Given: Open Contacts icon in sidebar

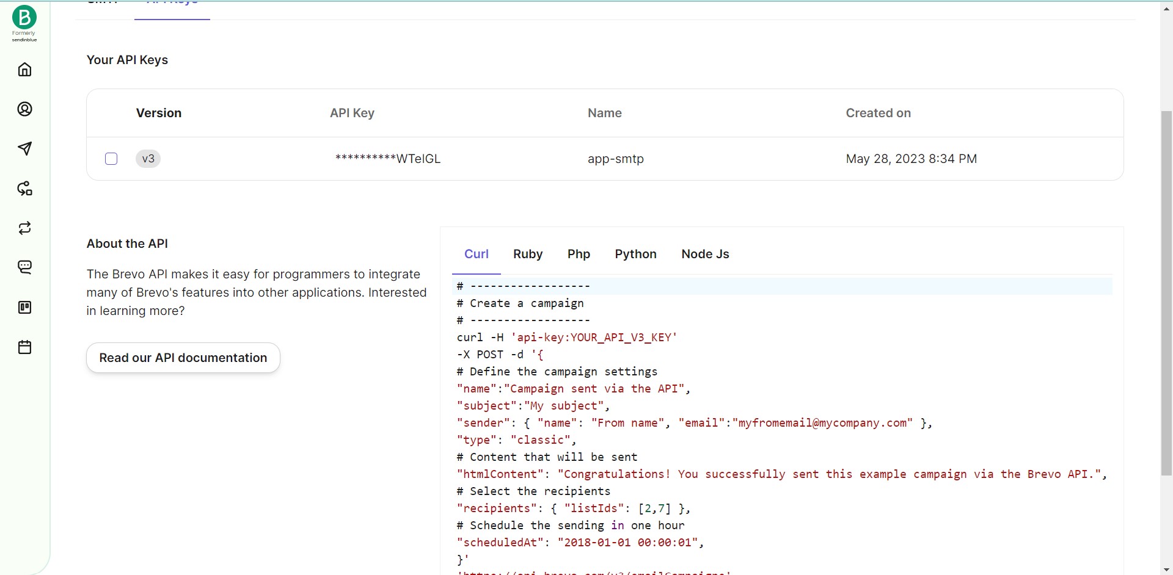Looking at the screenshot, I should click(24, 109).
